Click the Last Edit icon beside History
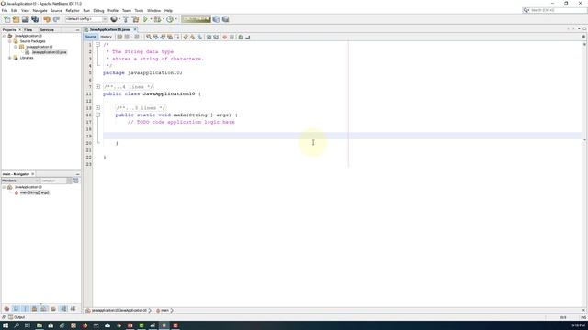Image resolution: width=588 pixels, height=330 pixels. point(119,37)
